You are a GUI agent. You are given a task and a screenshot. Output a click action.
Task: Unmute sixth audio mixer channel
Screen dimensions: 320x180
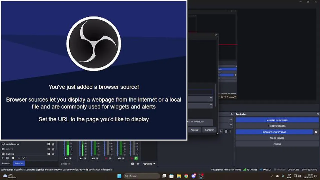[132, 158]
